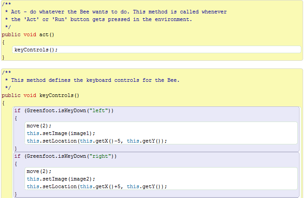
Task: Click the if statement checking the "left" key
Action: click(64, 110)
